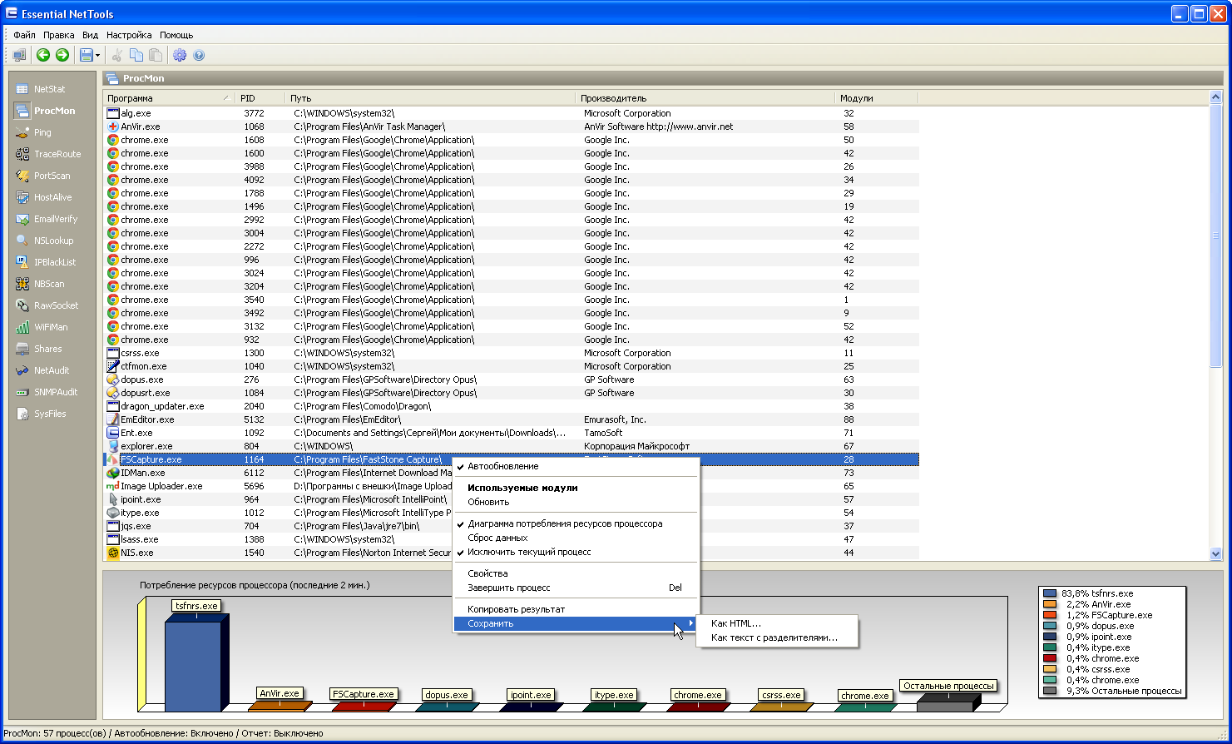Click Сброс данных menu entry
The image size is (1232, 744).
[576, 538]
